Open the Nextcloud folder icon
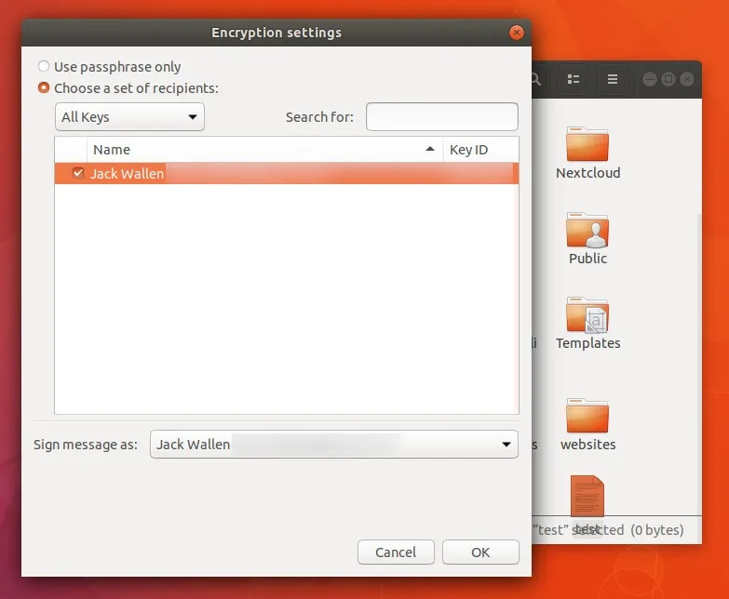Screen dimensions: 729x599 (x=587, y=144)
